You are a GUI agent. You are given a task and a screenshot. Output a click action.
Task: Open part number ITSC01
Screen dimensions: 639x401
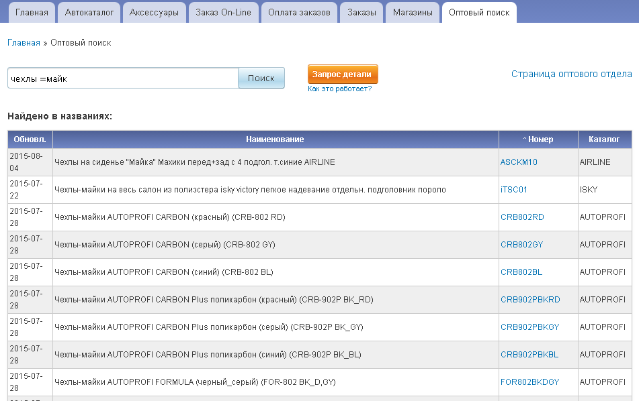click(x=514, y=190)
